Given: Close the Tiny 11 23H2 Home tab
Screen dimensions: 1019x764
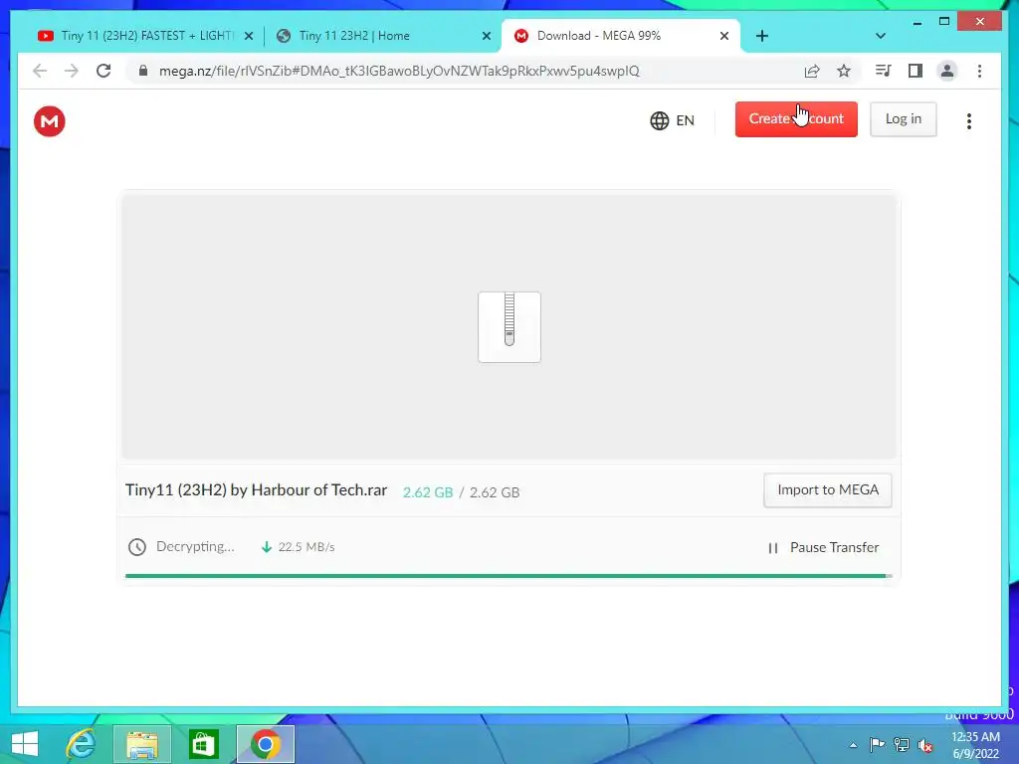Looking at the screenshot, I should click(486, 37).
